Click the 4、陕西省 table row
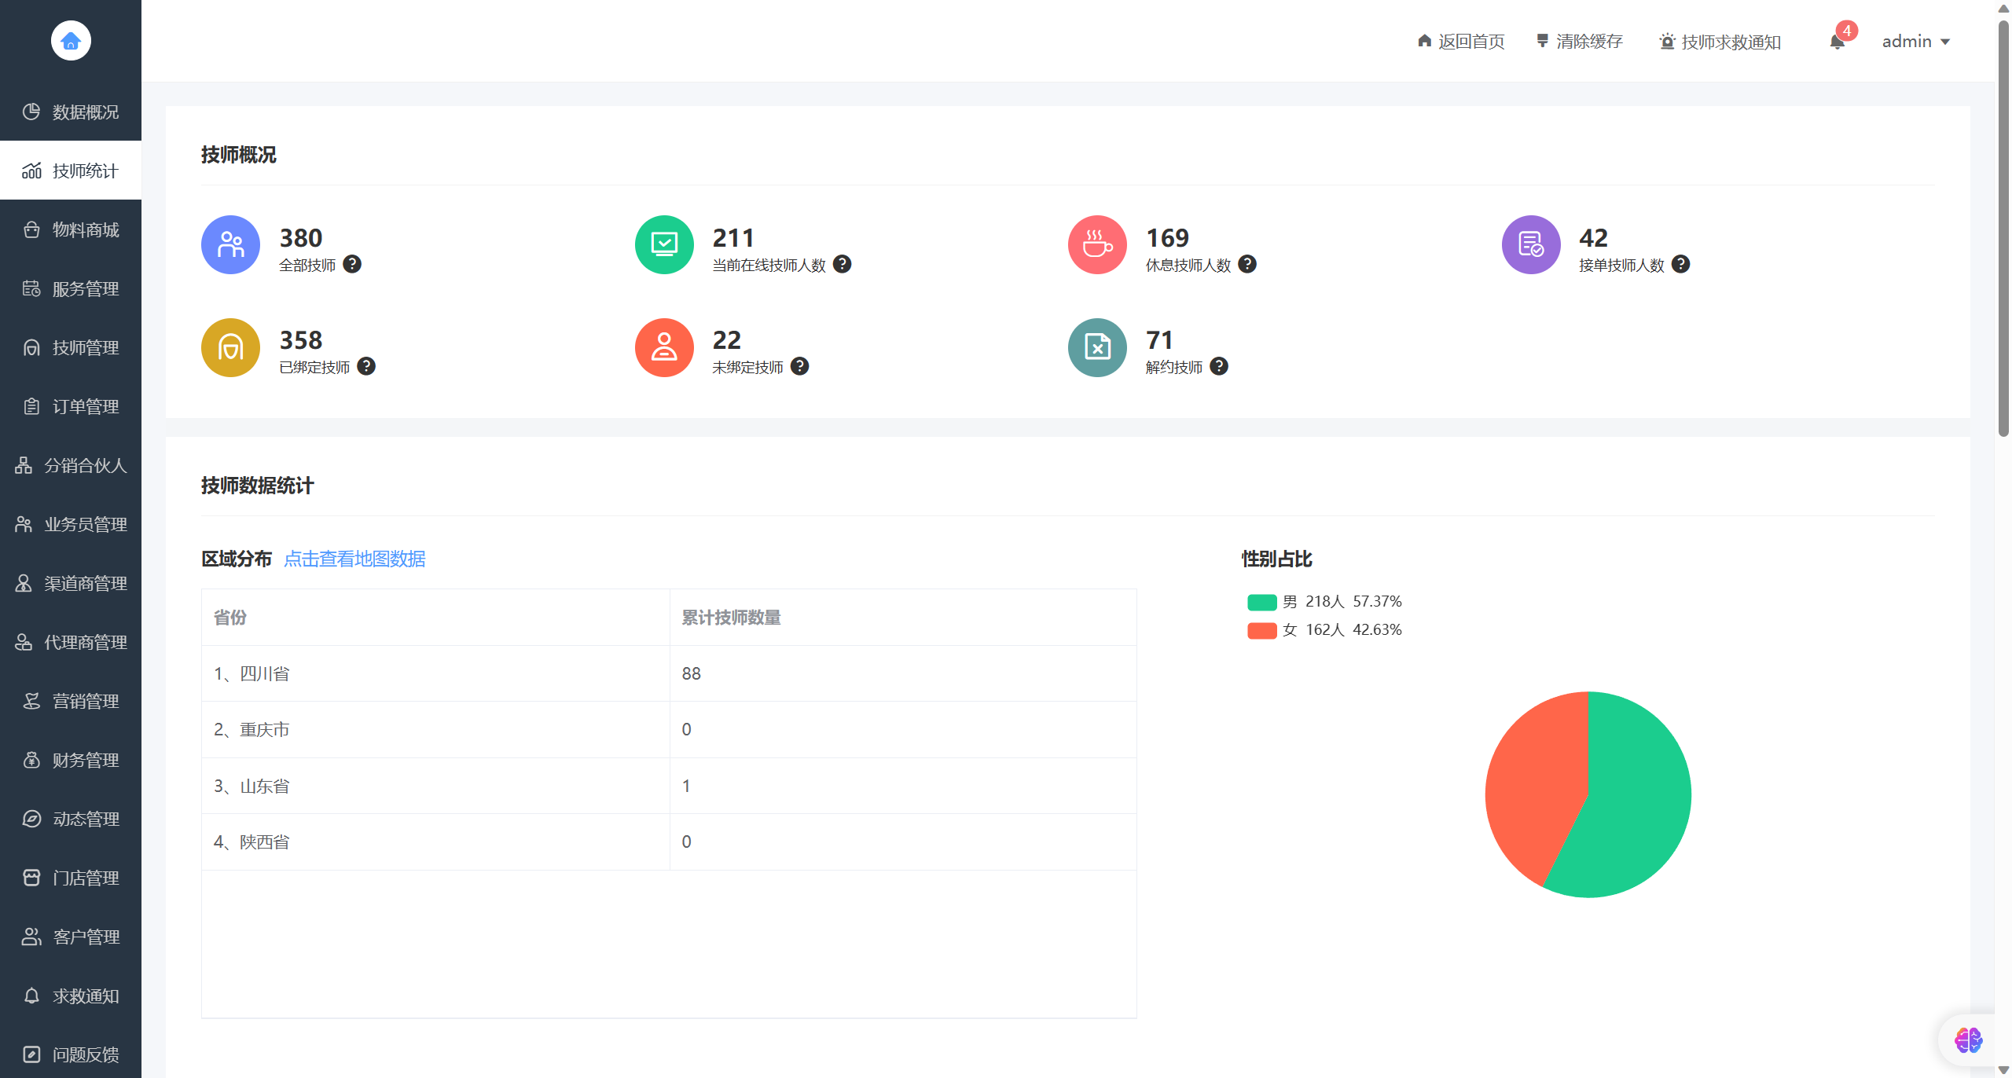Screen dimensions: 2012x1078 pyautogui.click(x=669, y=841)
